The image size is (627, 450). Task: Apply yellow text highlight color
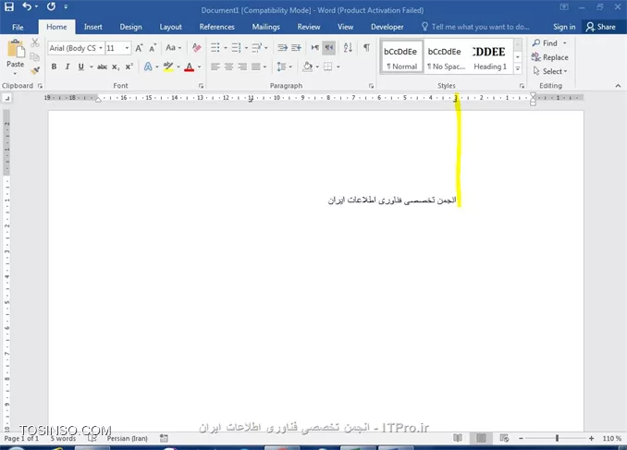168,67
